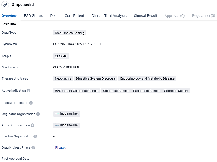Image resolution: width=217 pixels, height=162 pixels.
Task: Click Inspirna logo in Active Organization row
Action: click(x=57, y=125)
